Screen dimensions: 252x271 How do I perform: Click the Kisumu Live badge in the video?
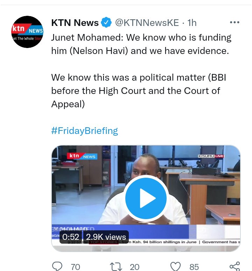(211, 156)
